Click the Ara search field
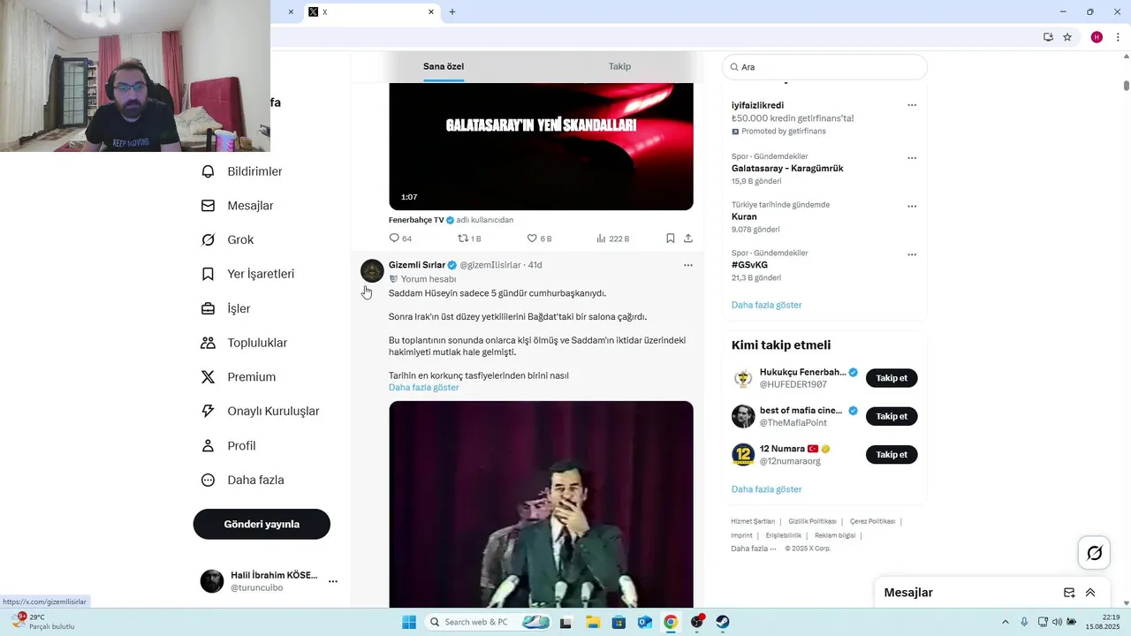Image resolution: width=1131 pixels, height=636 pixels. click(x=824, y=67)
